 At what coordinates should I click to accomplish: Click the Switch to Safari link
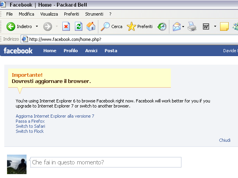[x=30, y=126]
